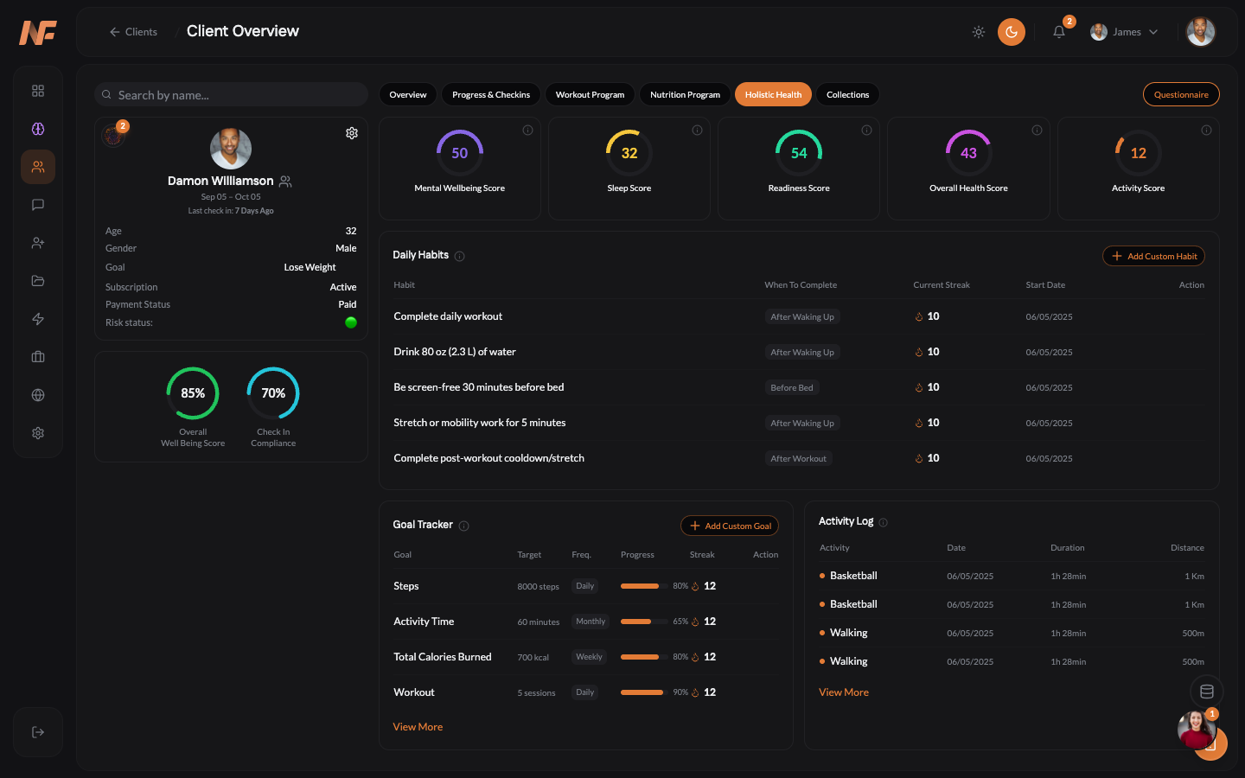Expand the James account menu
Viewport: 1245px width, 778px height.
pos(1124,31)
